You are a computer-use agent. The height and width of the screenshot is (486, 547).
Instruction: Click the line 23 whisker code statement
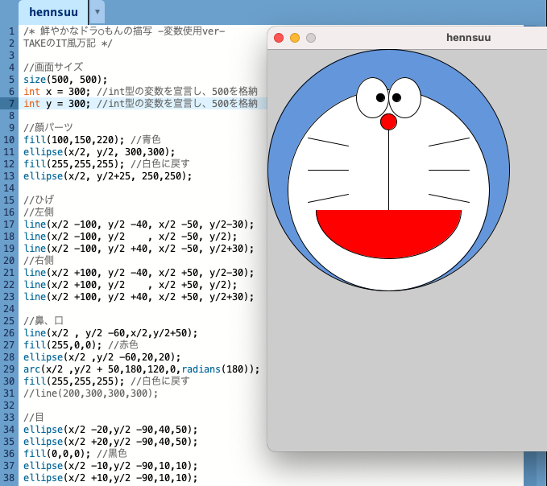[139, 296]
